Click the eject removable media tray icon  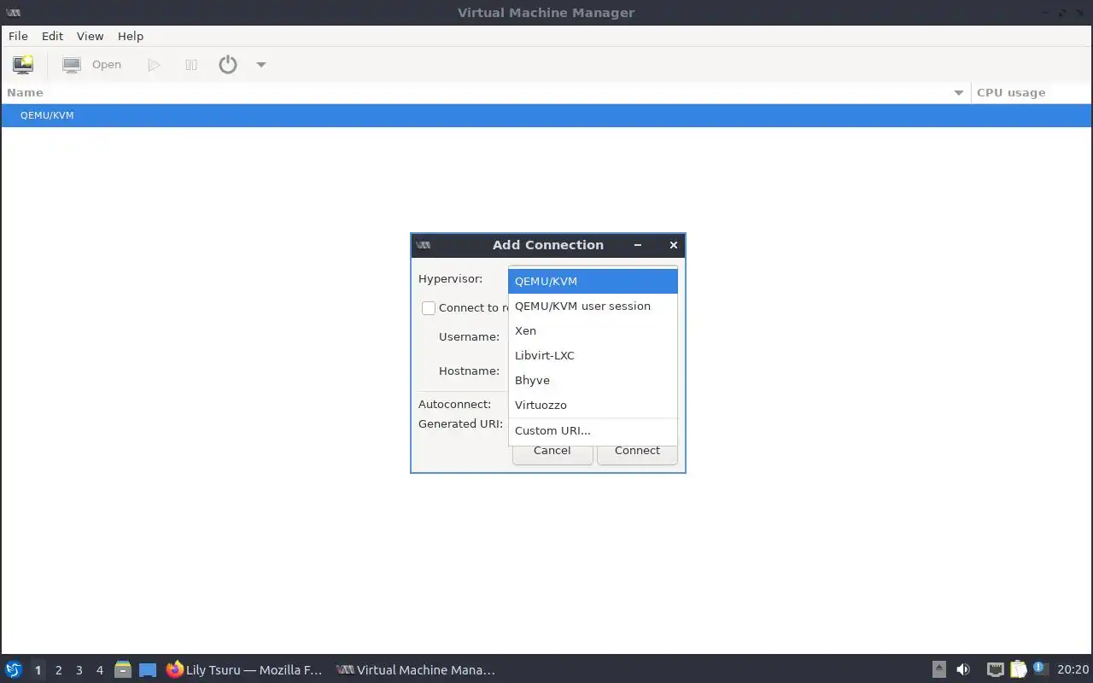[939, 670]
